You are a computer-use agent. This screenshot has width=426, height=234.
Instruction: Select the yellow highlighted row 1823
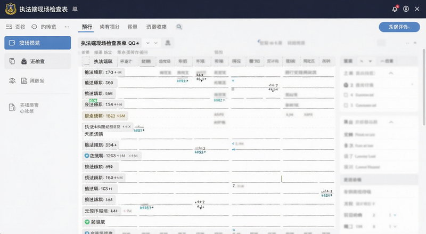click(104, 116)
